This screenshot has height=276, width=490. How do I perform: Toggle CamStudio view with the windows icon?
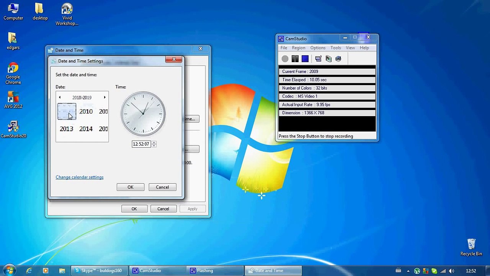click(x=318, y=59)
